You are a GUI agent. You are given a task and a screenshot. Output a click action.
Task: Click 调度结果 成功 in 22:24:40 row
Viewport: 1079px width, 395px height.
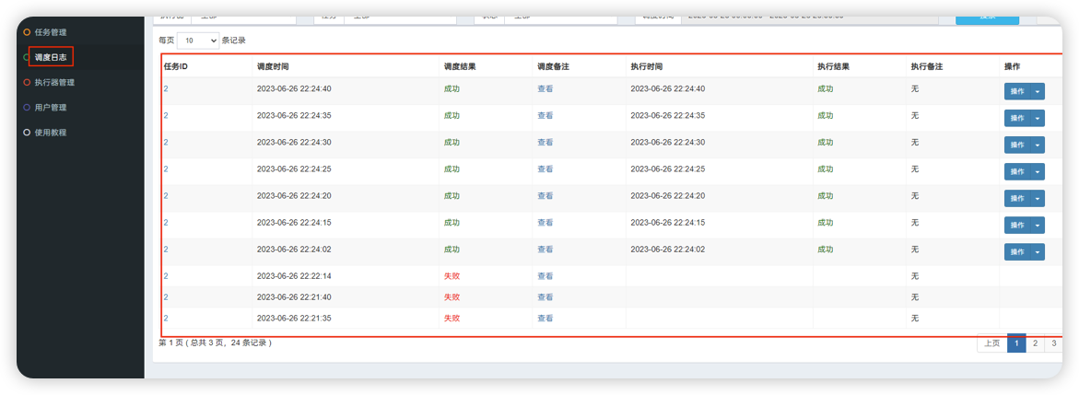(452, 88)
